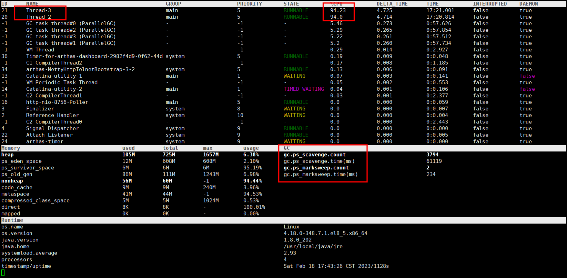Click the arthas-timer thread name

(45, 141)
